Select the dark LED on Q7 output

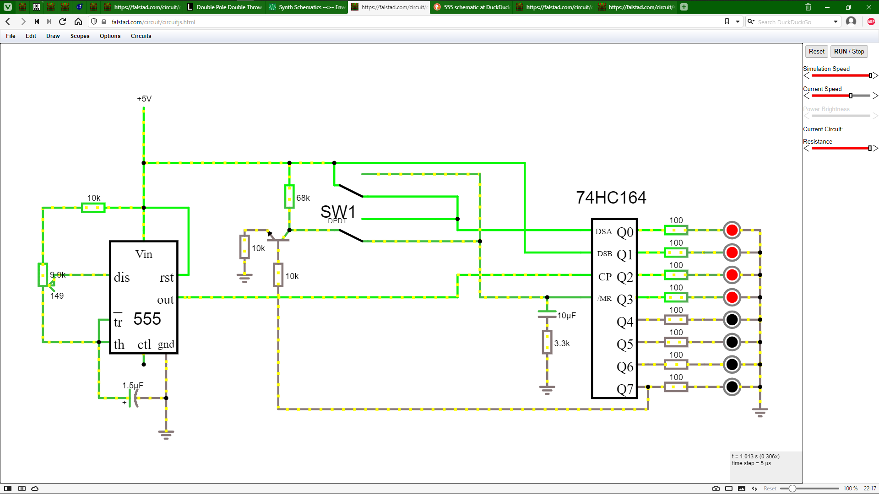[732, 387]
